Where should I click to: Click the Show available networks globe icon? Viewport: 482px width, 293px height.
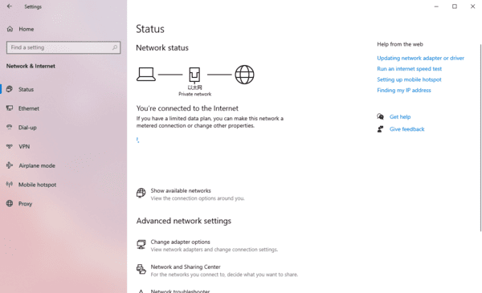(141, 193)
